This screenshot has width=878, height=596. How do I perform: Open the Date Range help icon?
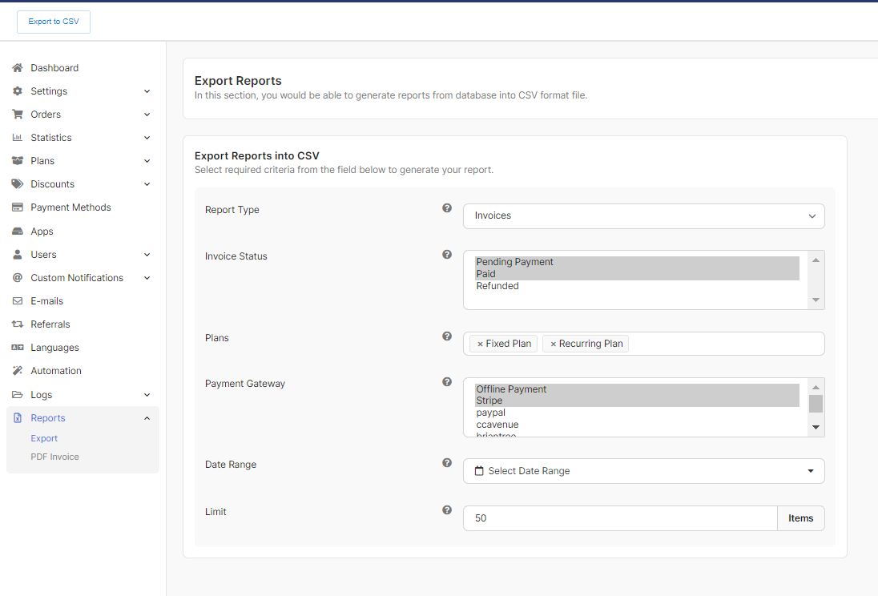(x=447, y=463)
